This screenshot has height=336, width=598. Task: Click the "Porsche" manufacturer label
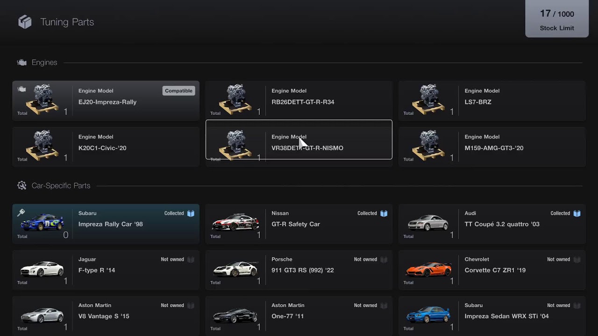pyautogui.click(x=282, y=259)
